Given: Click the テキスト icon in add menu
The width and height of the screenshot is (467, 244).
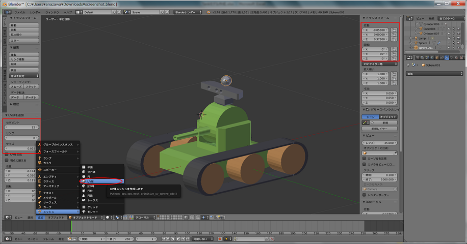Looking at the screenshot, I should coord(40,193).
